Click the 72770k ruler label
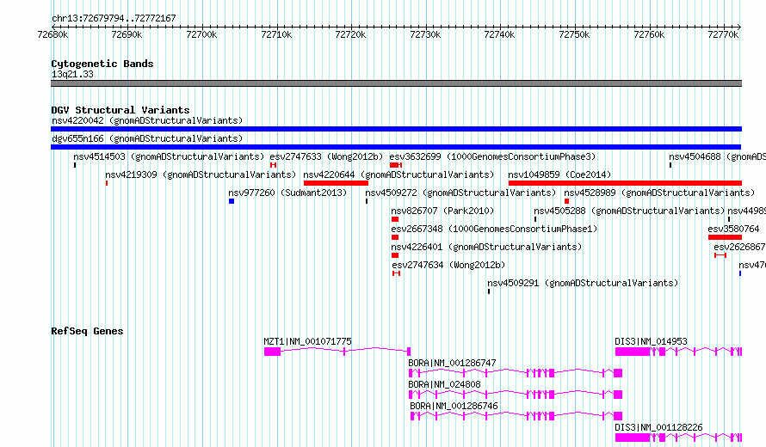 (723, 34)
